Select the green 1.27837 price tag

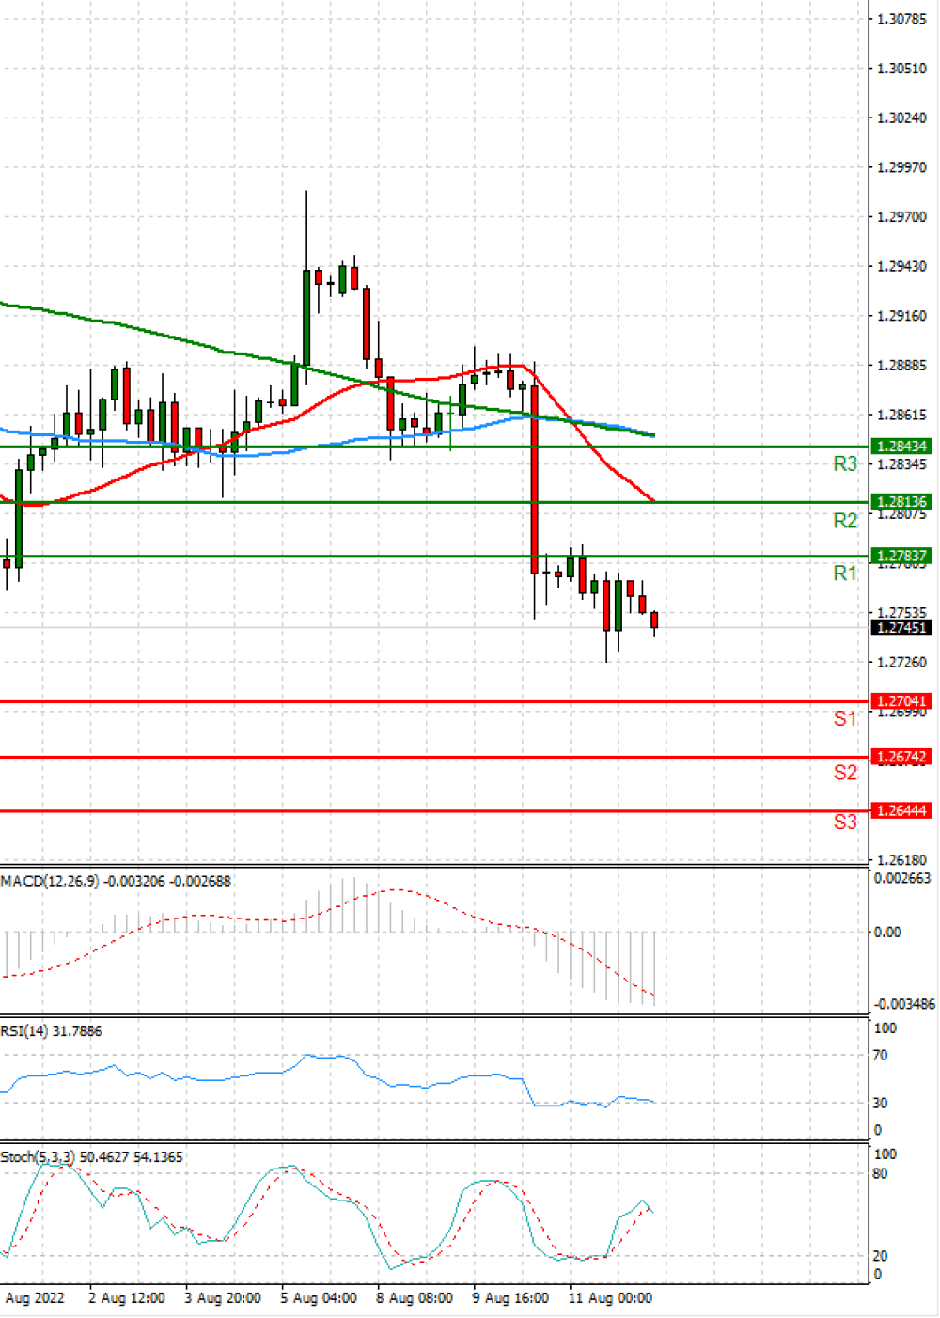[x=901, y=556]
